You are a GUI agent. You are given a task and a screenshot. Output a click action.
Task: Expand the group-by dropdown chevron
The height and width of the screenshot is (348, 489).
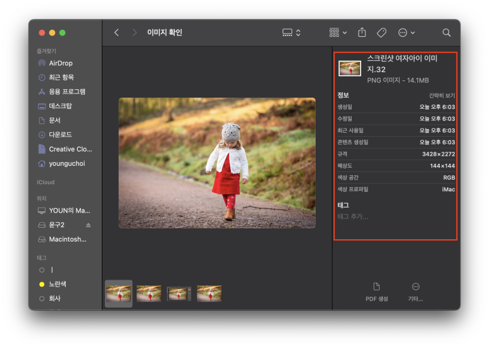pyautogui.click(x=345, y=33)
